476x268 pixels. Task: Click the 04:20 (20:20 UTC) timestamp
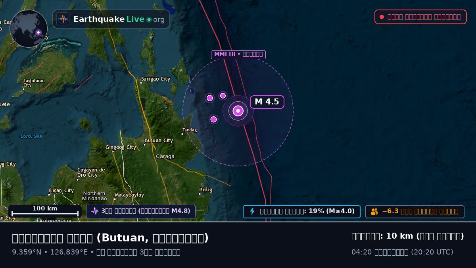(402, 252)
